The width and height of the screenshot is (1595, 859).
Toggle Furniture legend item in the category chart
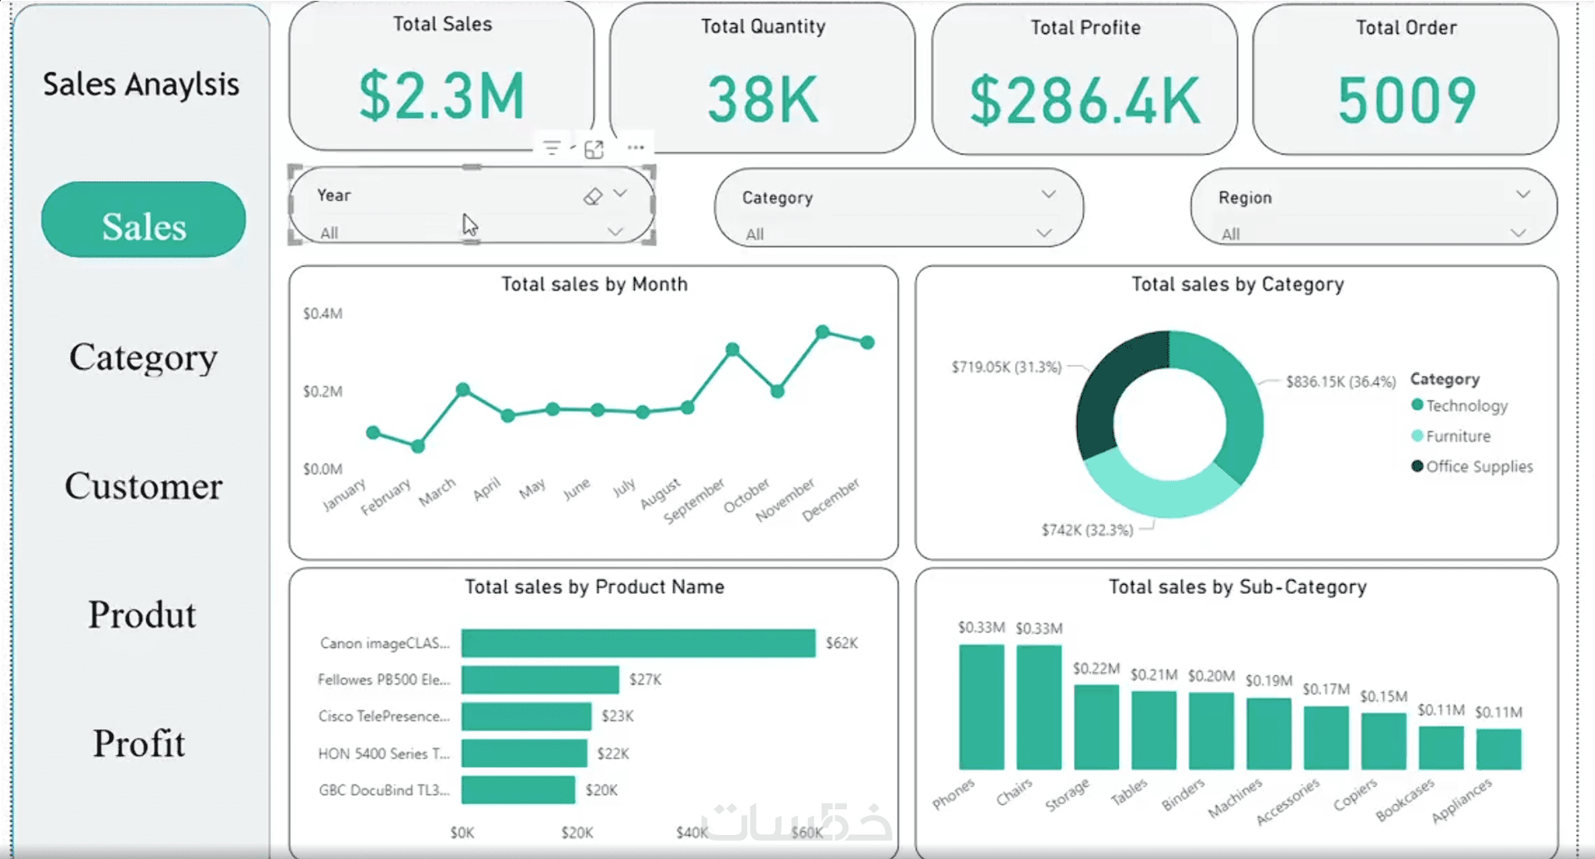(1451, 436)
